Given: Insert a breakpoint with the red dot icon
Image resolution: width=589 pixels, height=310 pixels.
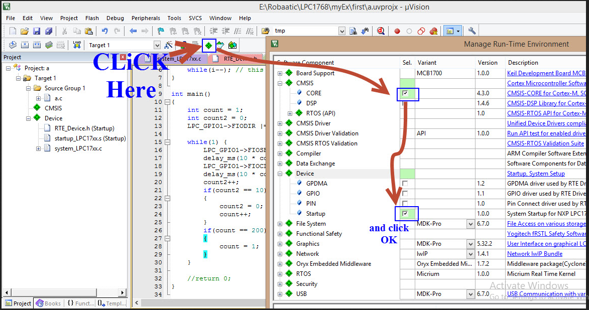Looking at the screenshot, I should (397, 31).
